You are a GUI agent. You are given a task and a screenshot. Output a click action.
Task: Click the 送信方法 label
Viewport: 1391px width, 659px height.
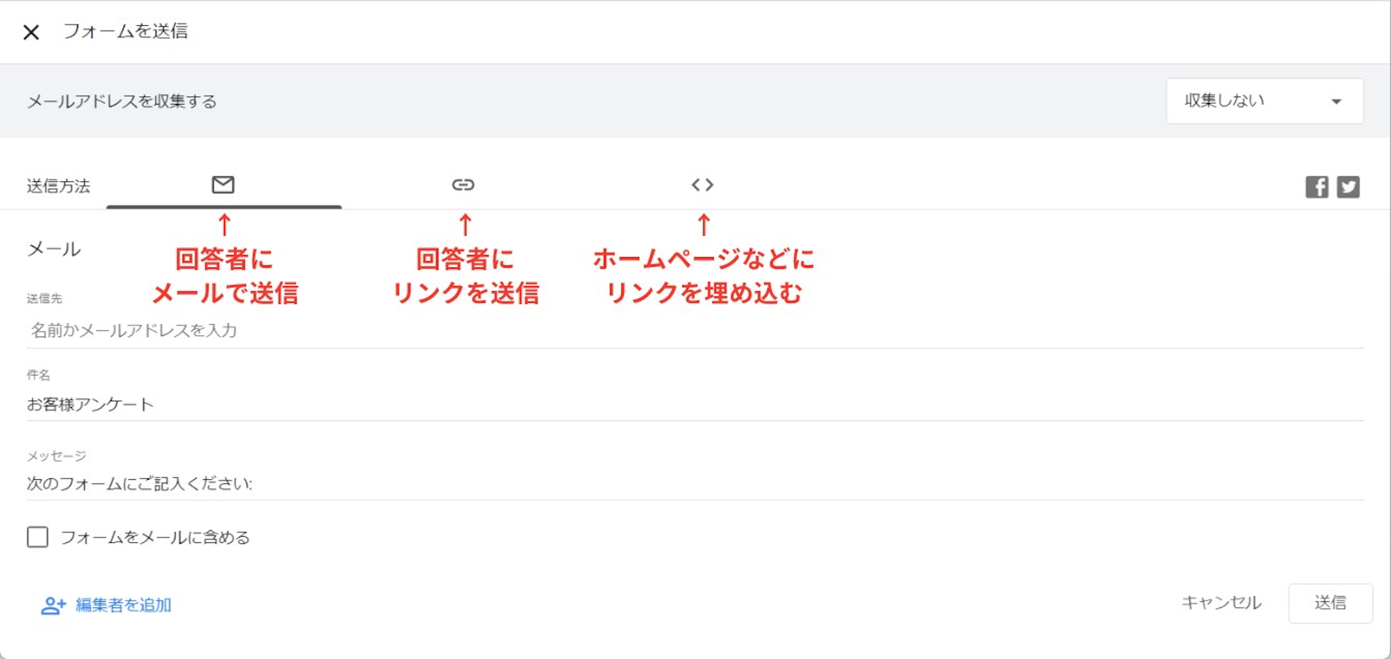(58, 186)
